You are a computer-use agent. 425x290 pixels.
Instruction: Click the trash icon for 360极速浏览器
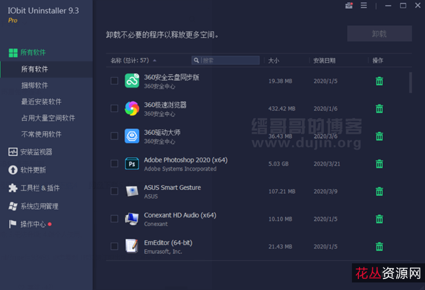pos(379,108)
